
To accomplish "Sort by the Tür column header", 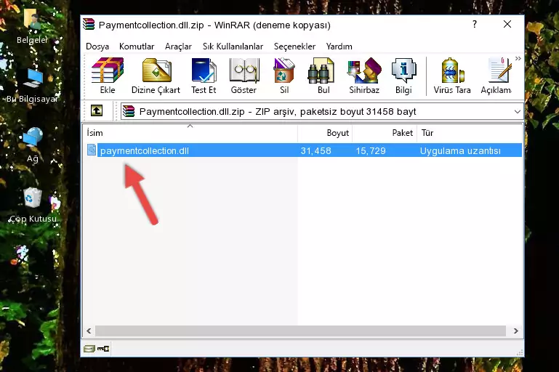I will click(470, 133).
